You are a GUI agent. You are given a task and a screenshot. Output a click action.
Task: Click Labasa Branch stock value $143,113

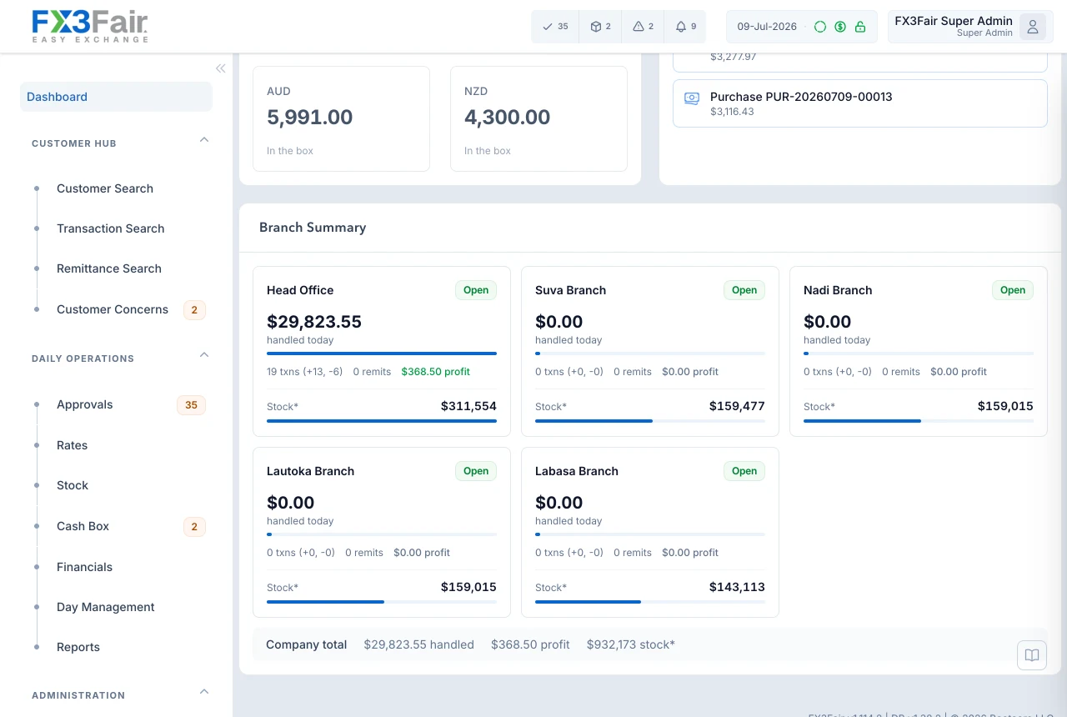(x=737, y=587)
